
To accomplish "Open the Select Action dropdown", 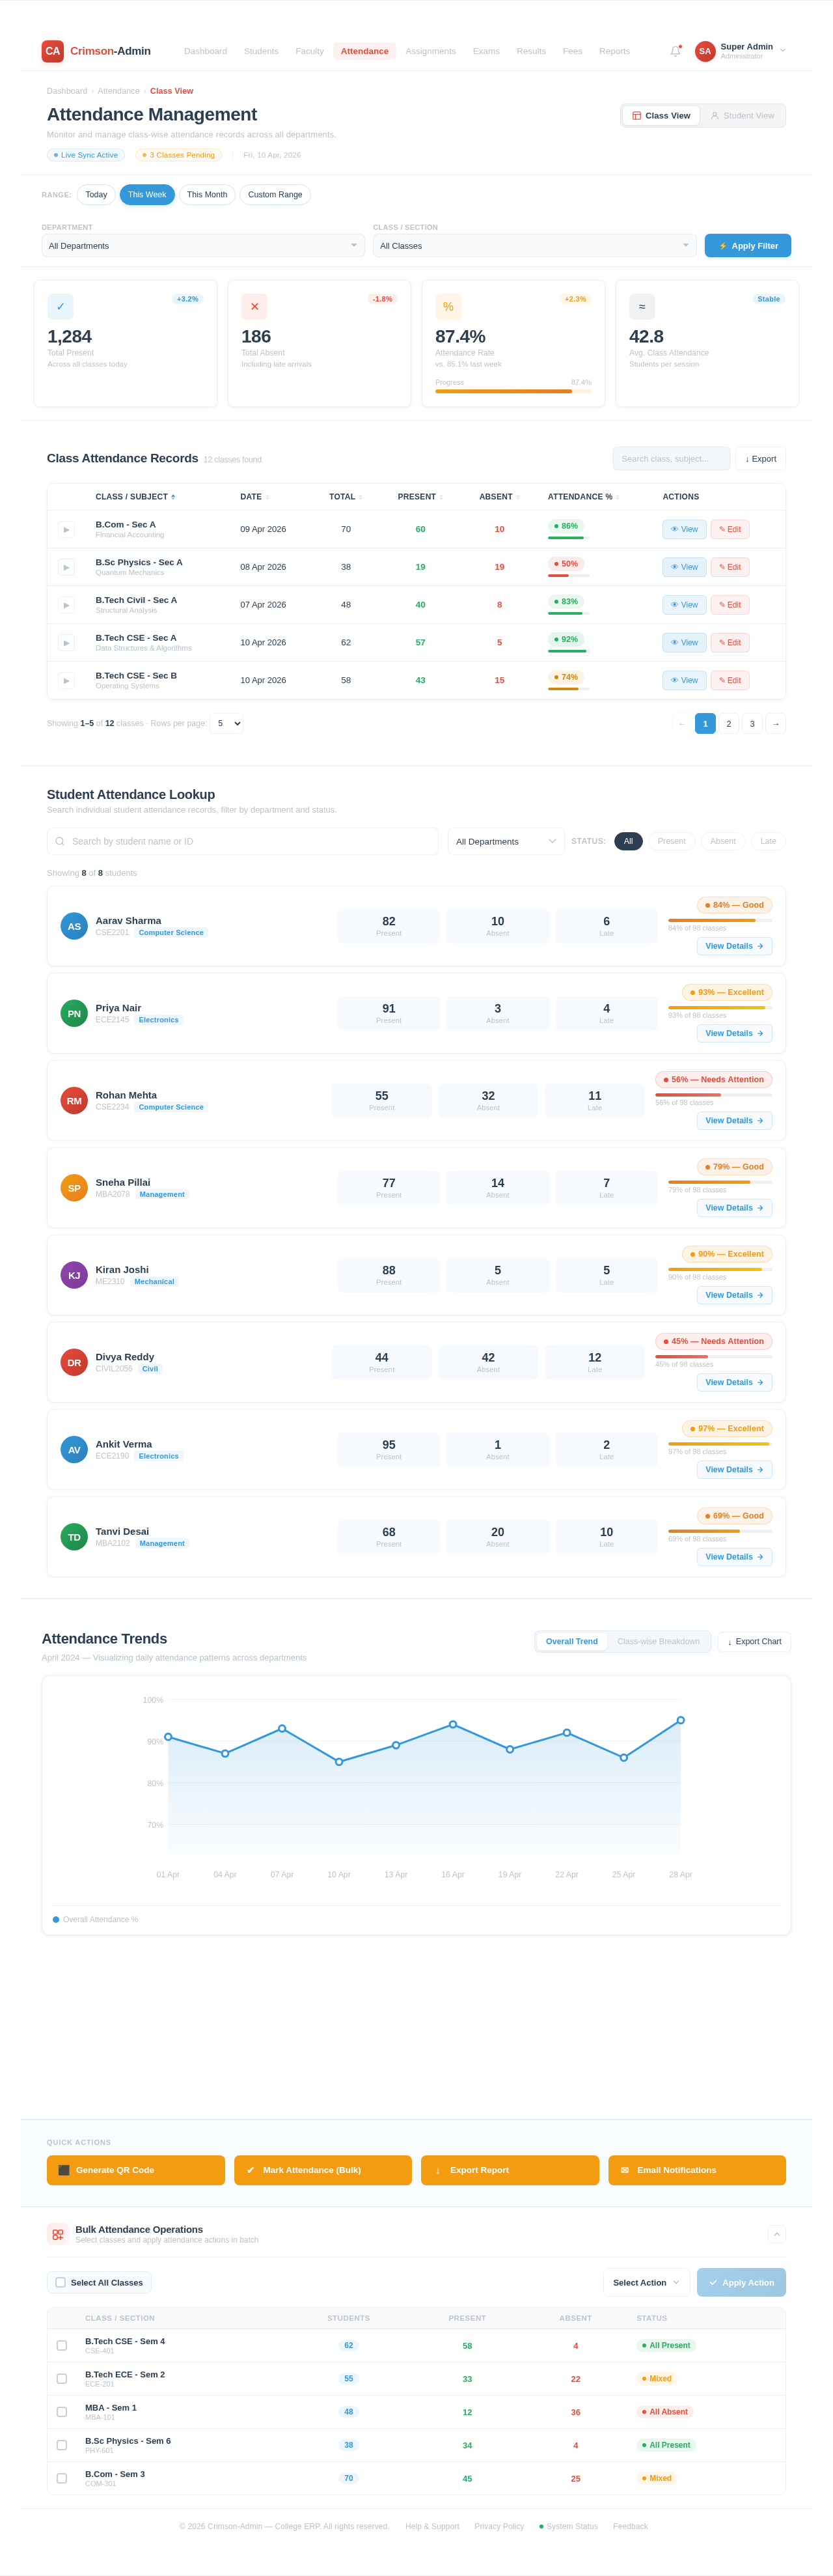I will 646,2282.
